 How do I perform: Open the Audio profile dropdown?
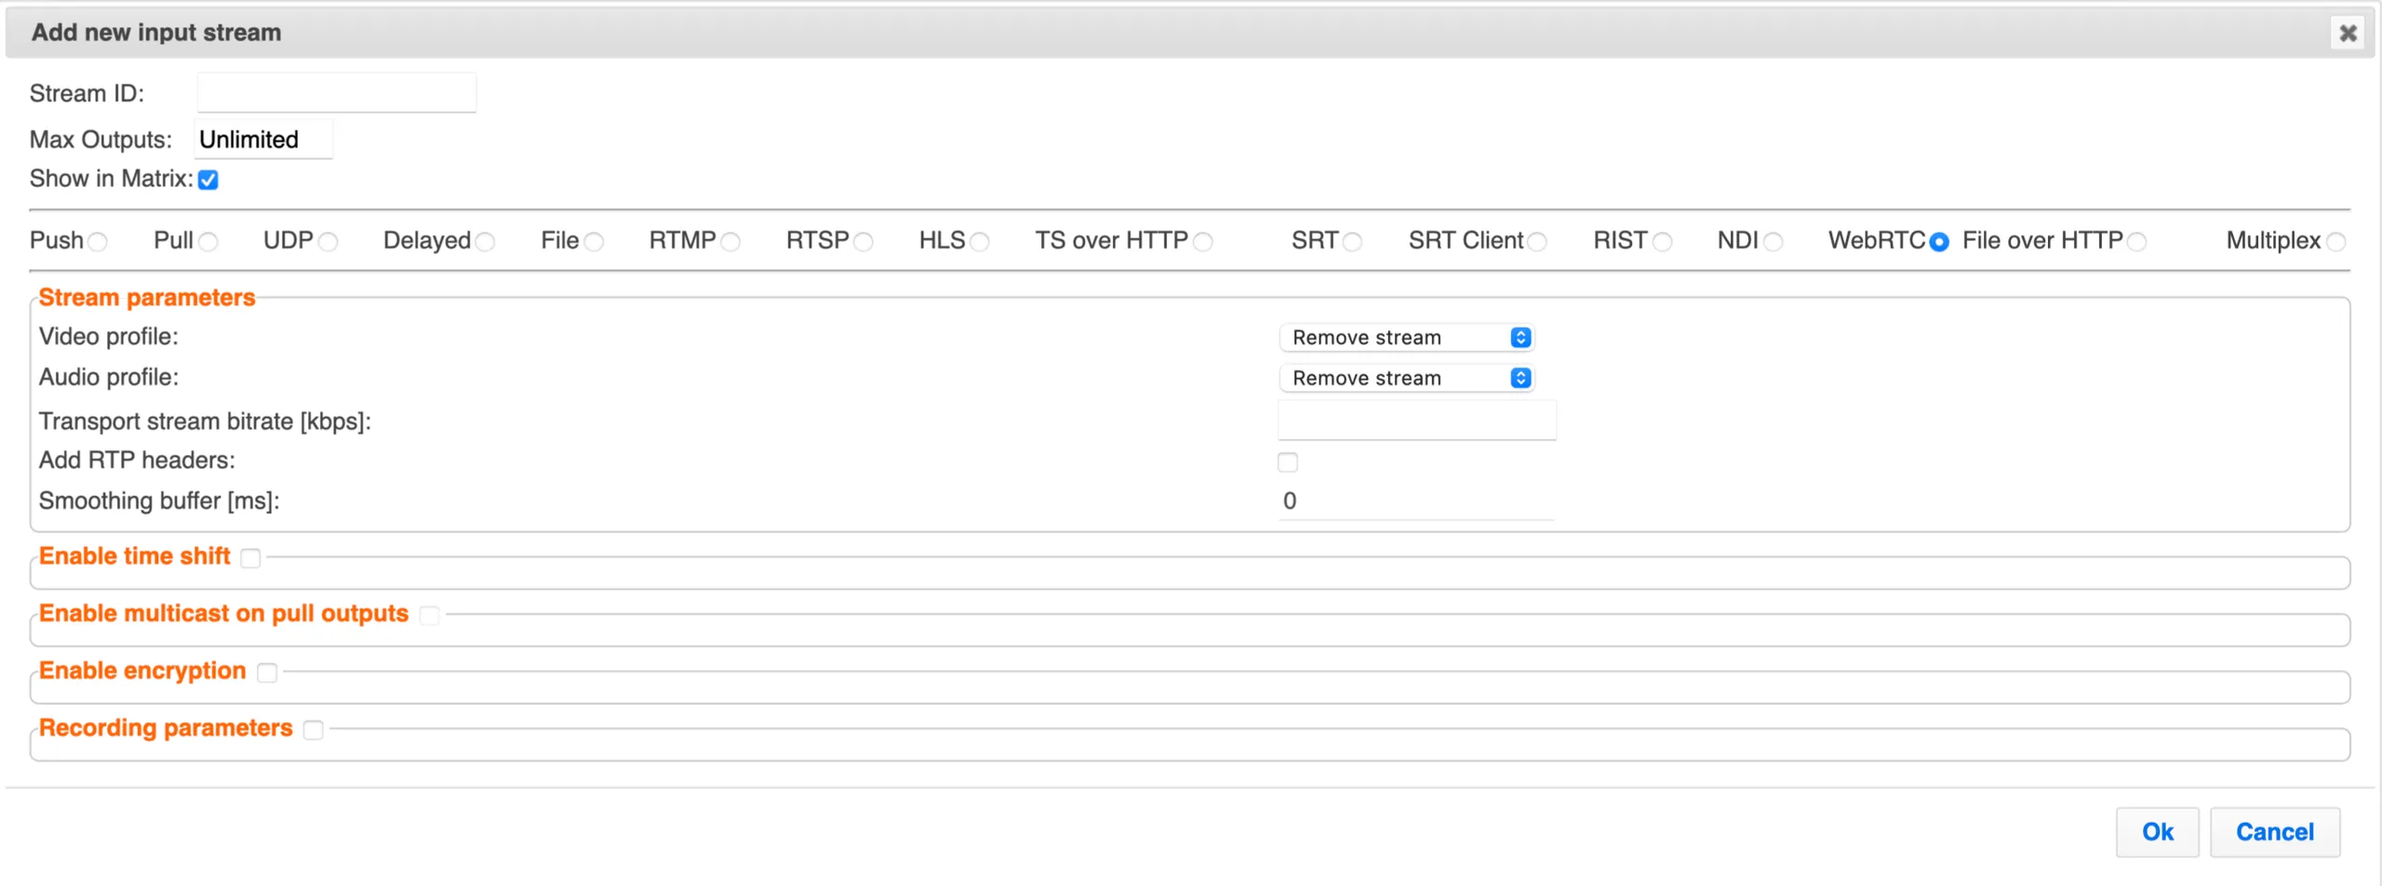[x=1406, y=378]
